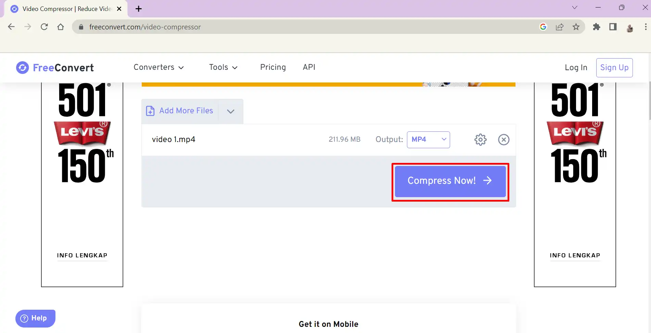Click Add More Files button
This screenshot has width=651, height=333.
180,111
